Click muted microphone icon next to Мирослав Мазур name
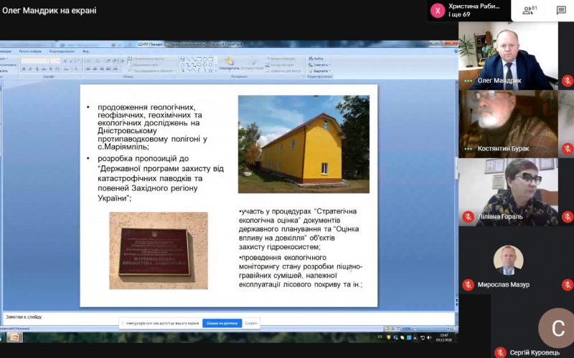This screenshot has height=358, width=574. 468,284
